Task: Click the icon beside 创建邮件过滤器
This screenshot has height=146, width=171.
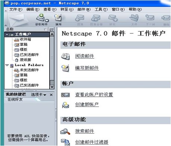Action: pos(65,142)
